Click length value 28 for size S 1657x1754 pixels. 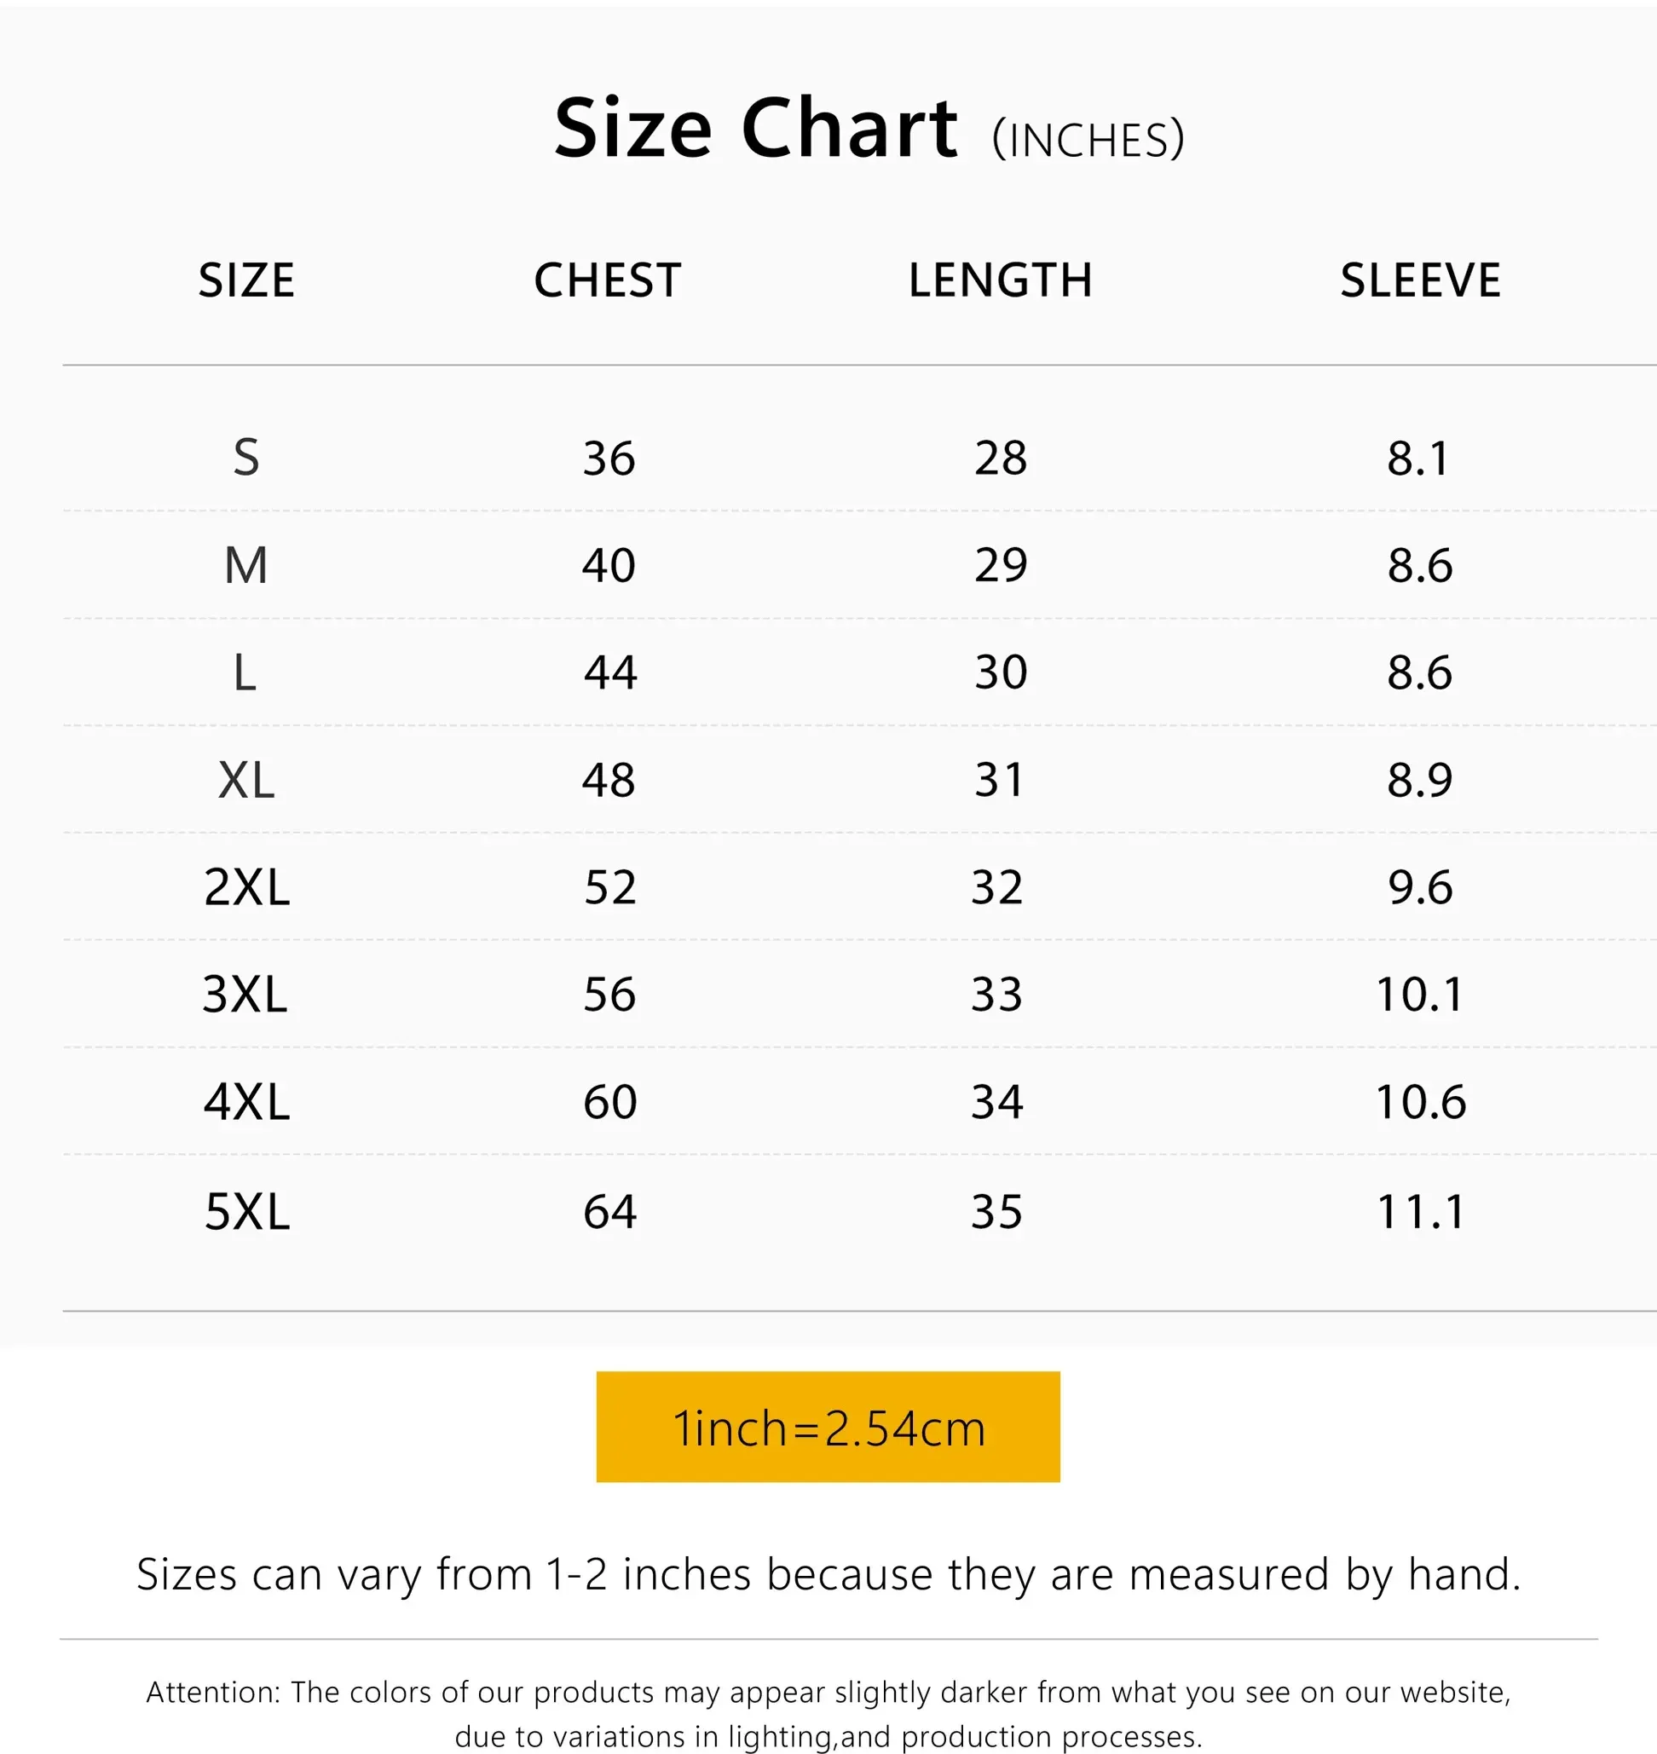tap(1000, 458)
